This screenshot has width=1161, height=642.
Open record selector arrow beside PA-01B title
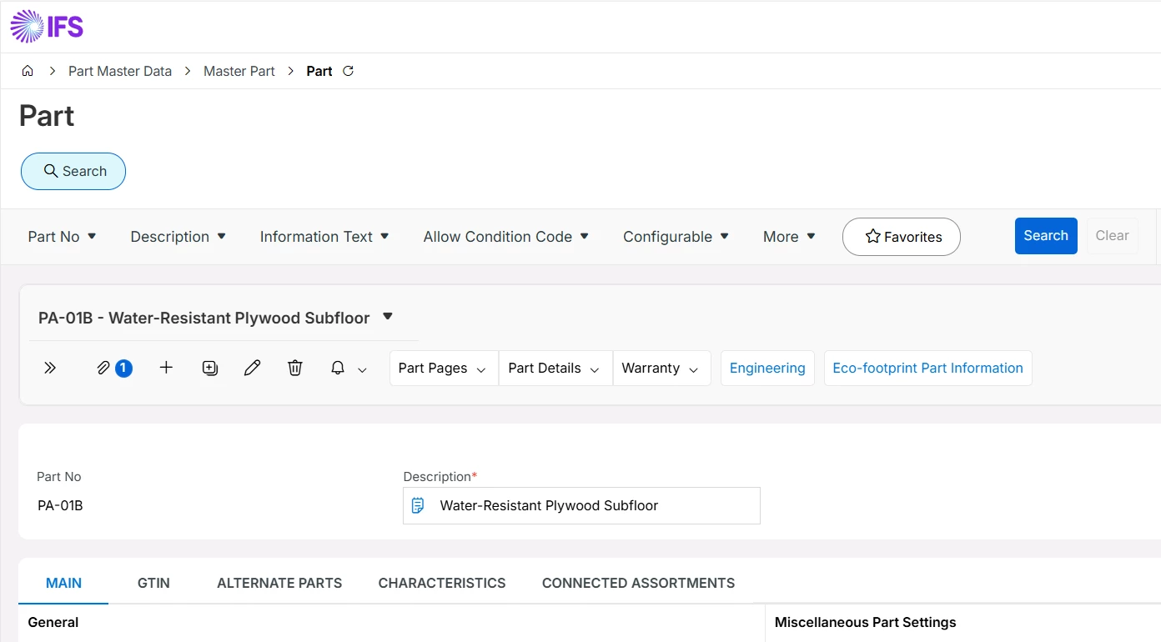click(x=387, y=317)
